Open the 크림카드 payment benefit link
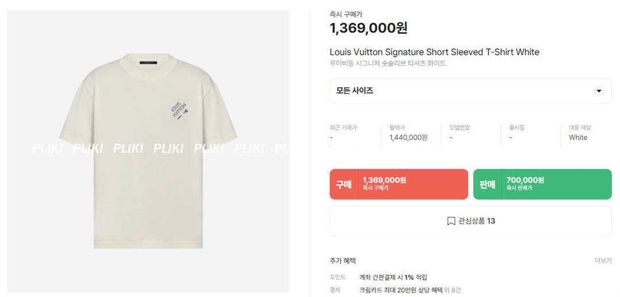 coord(410,290)
